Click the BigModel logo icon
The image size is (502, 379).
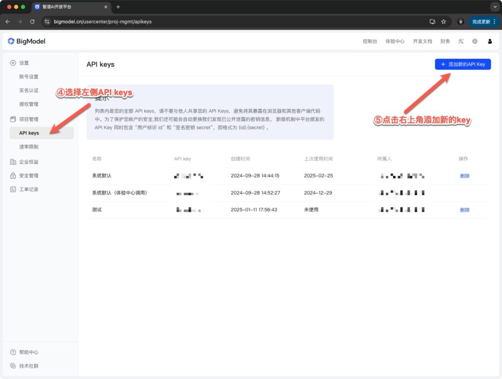(x=12, y=41)
